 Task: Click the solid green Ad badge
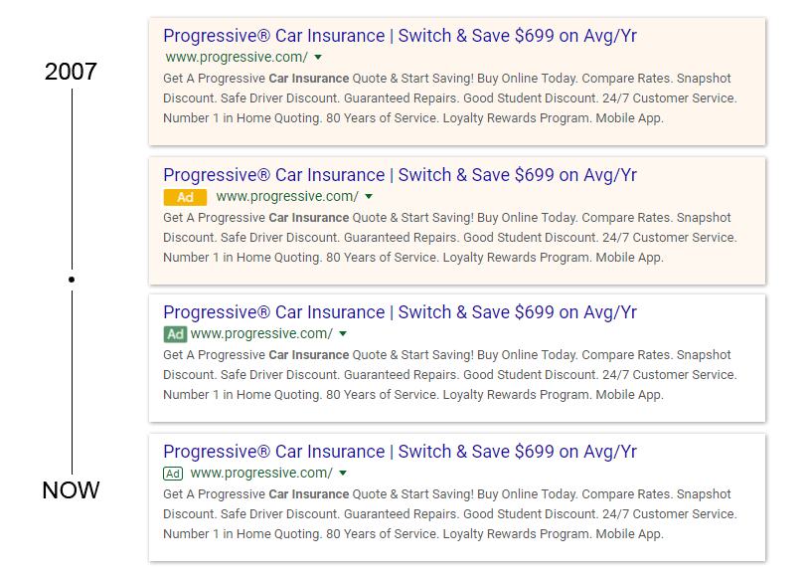(x=175, y=334)
